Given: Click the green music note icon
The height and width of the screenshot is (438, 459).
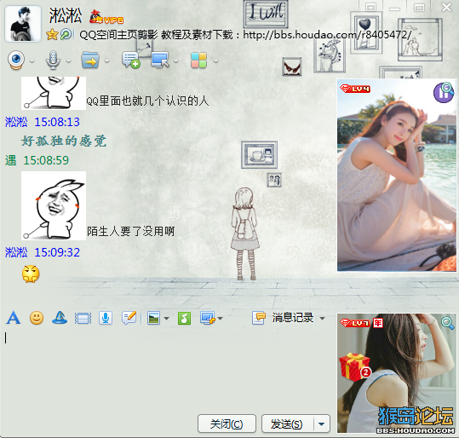Looking at the screenshot, I should point(184,318).
